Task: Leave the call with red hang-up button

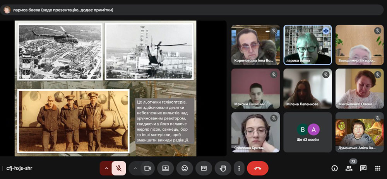Action: [257, 168]
